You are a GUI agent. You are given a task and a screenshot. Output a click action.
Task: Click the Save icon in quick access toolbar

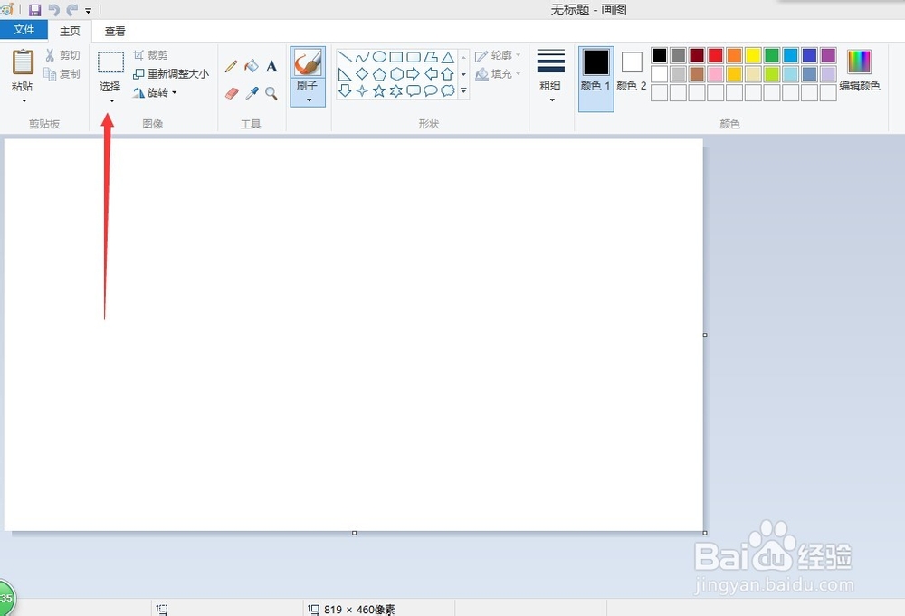tap(34, 10)
